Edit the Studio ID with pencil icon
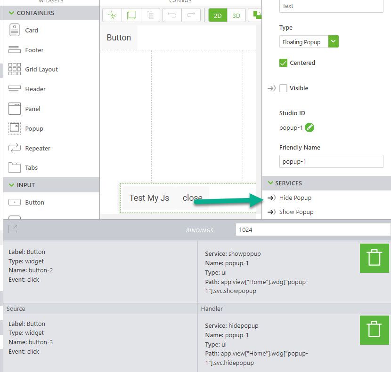391x372 pixels. 310,127
